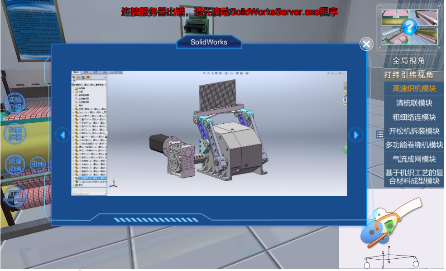
Task: Click the 打开 SolidWorks circular button
Action: click(x=15, y=196)
